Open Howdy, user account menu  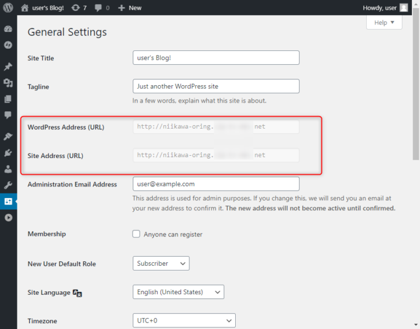click(x=379, y=8)
